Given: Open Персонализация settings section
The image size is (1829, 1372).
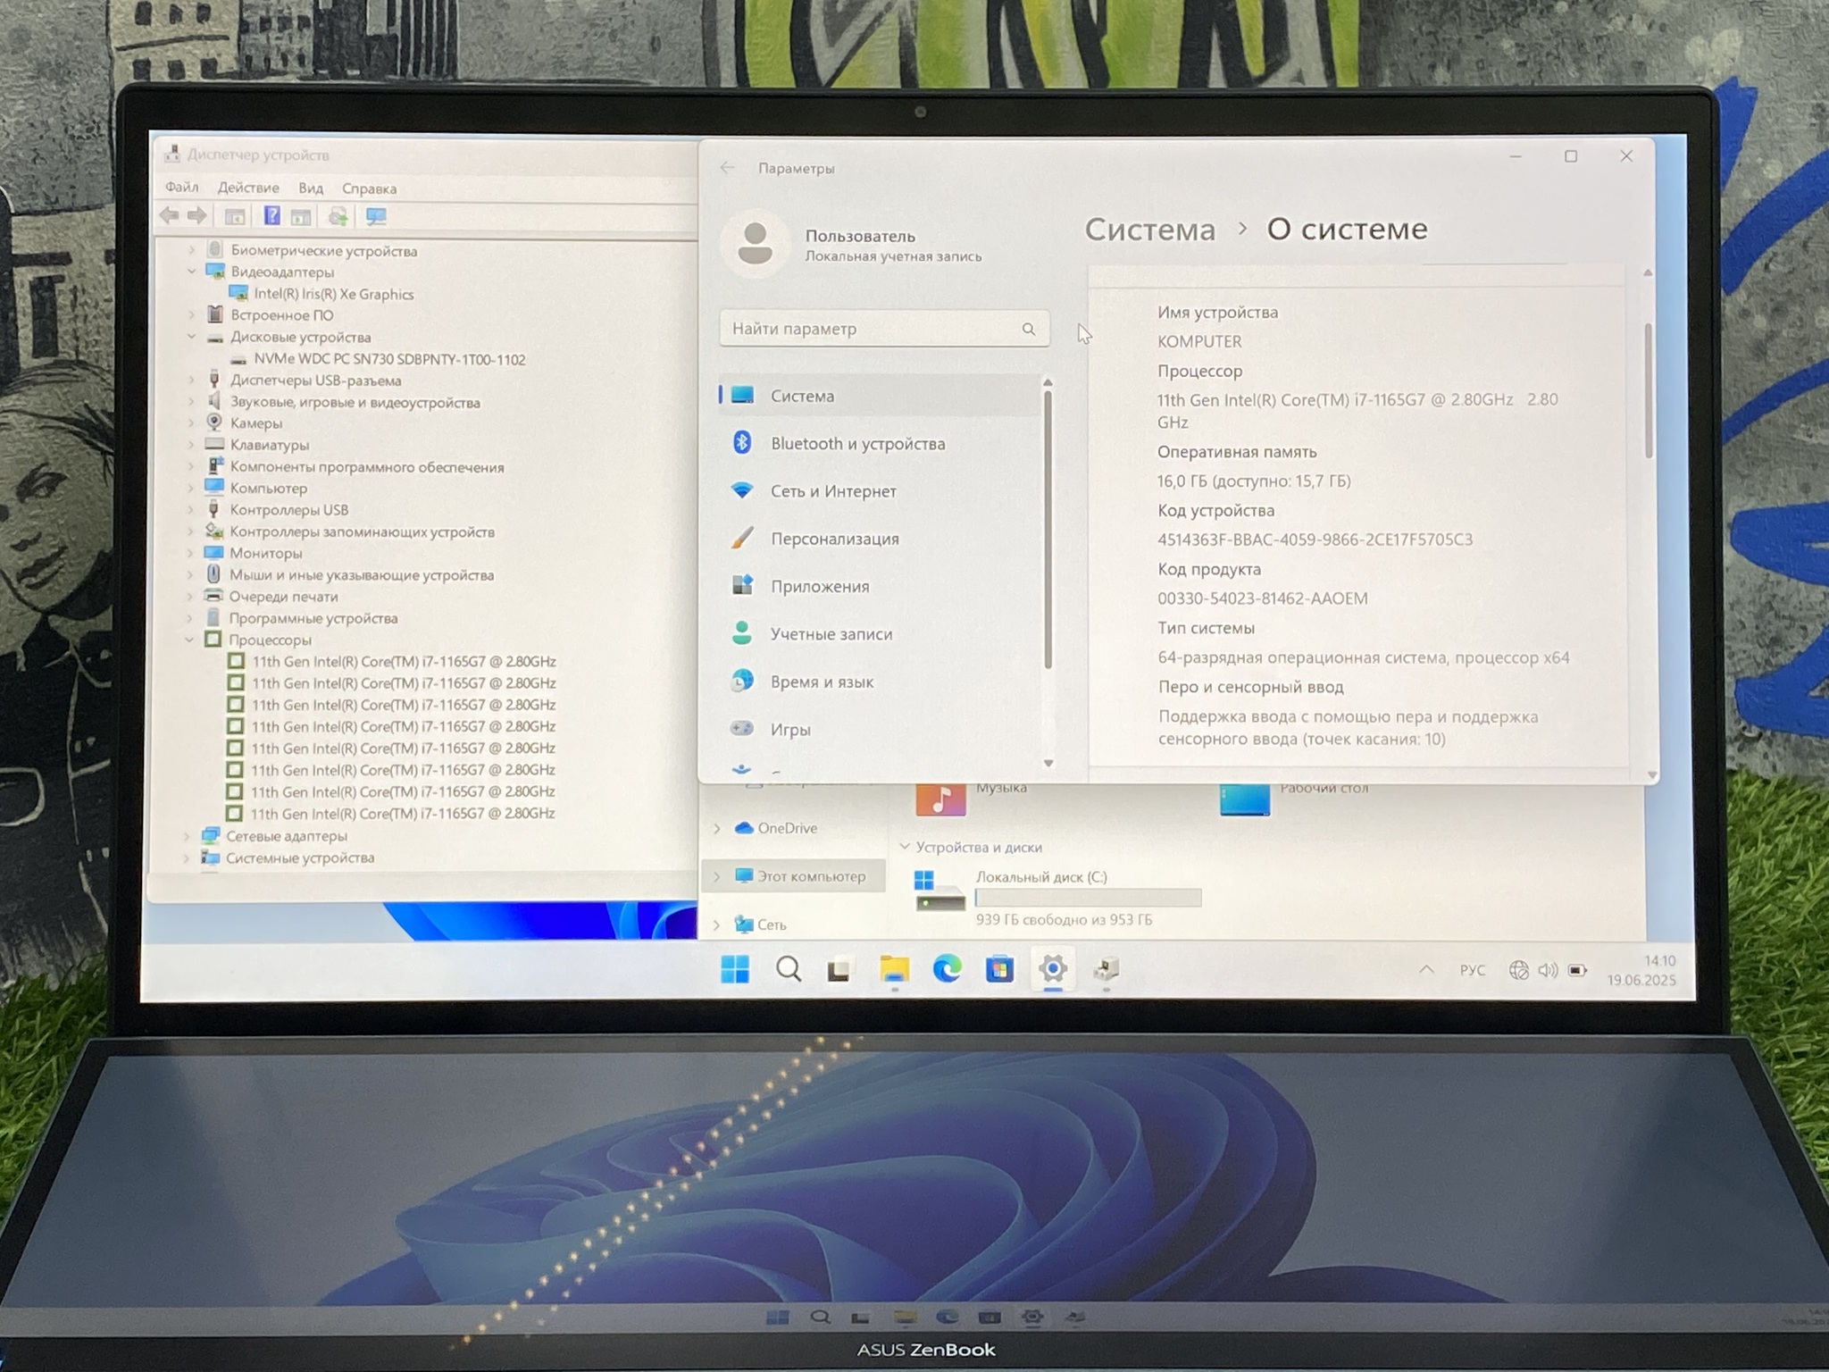Looking at the screenshot, I should 834,539.
